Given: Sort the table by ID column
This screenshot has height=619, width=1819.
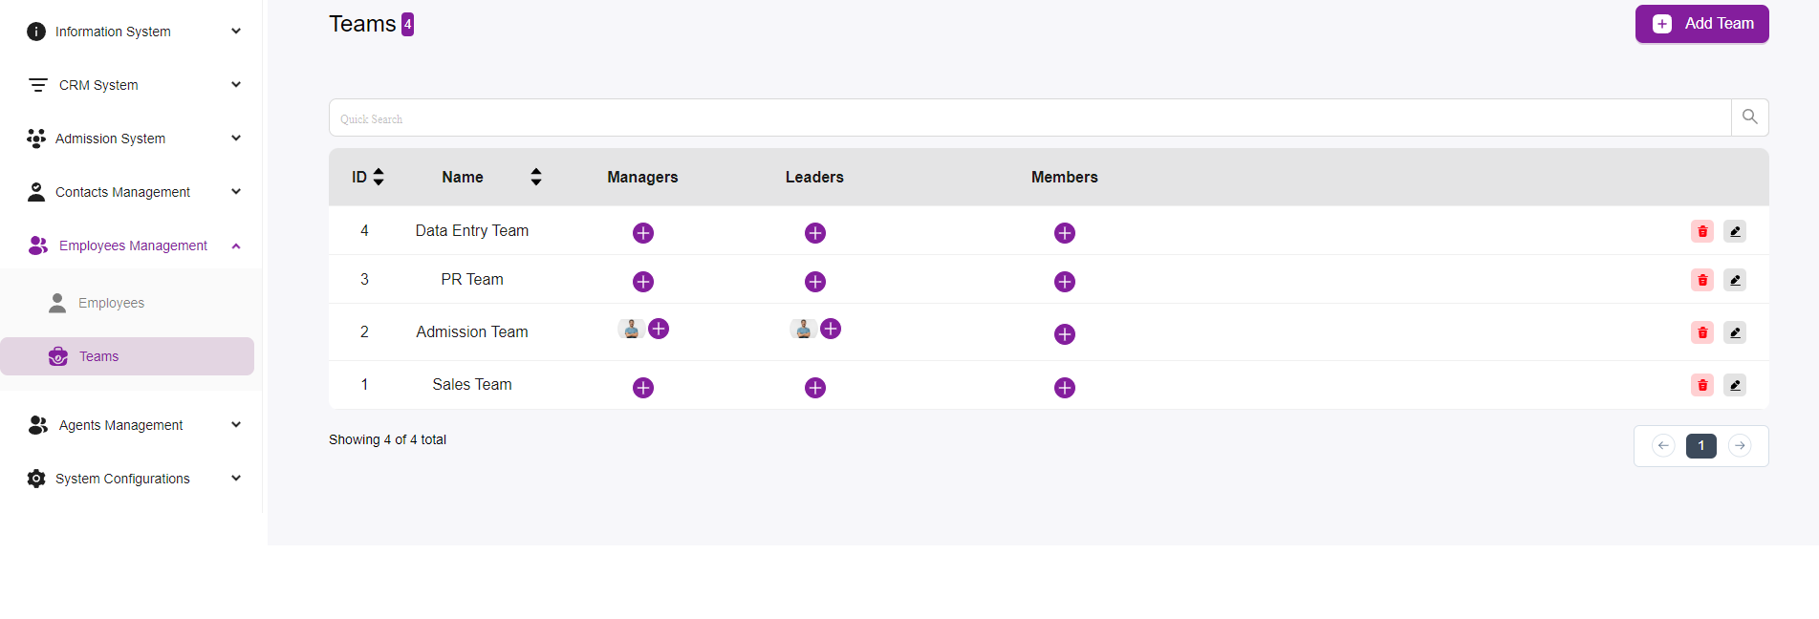Looking at the screenshot, I should coord(379,177).
